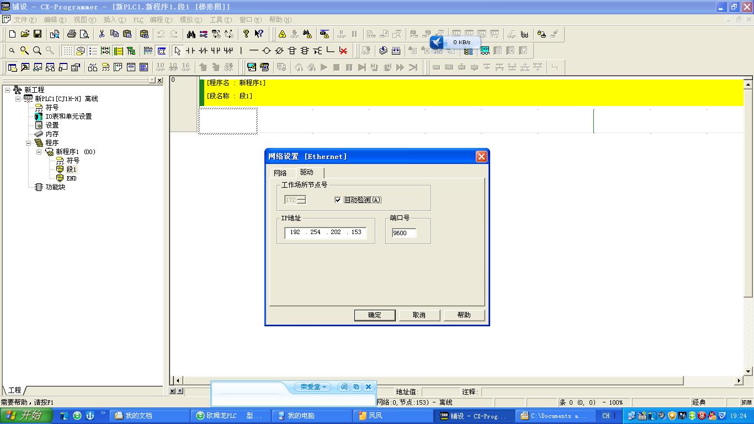The height and width of the screenshot is (424, 754).
Task: Collapse the 新程序1 (00) tree node
Action: coord(39,152)
